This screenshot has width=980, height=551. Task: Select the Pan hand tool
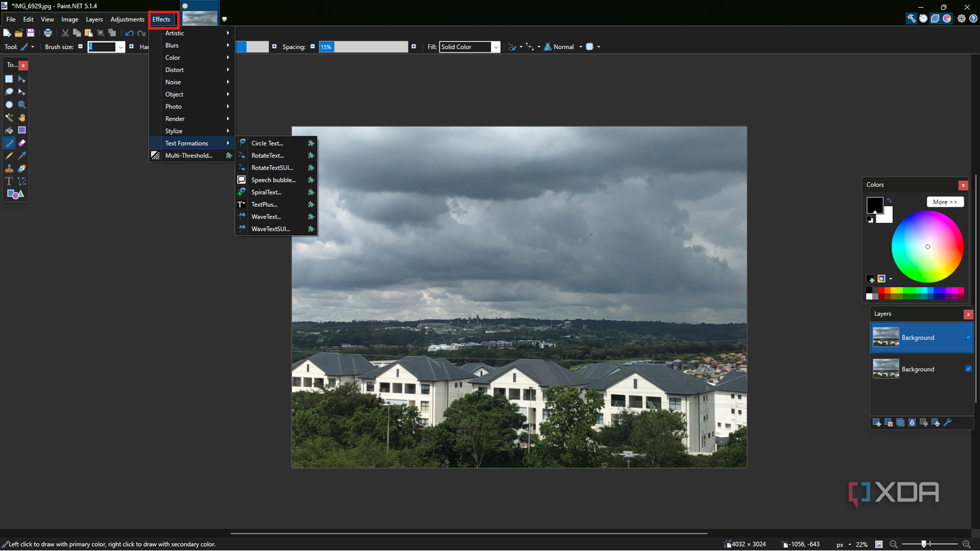pos(22,118)
